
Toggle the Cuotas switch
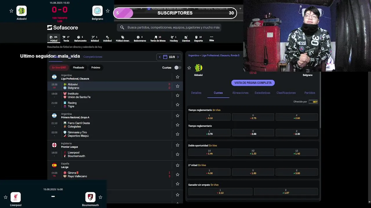click(x=177, y=68)
